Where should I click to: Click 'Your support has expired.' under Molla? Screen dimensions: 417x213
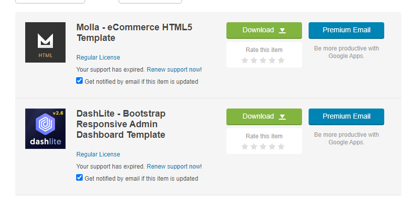[x=110, y=70]
